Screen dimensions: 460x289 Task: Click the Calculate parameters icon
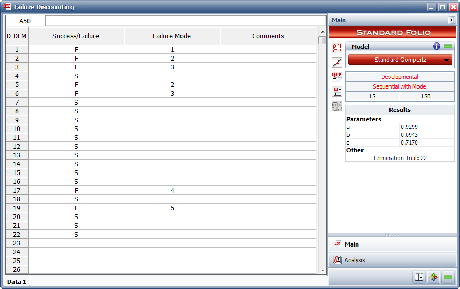tap(337, 48)
